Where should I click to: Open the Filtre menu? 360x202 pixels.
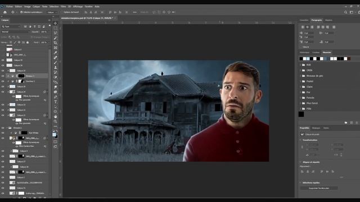[x=63, y=6]
